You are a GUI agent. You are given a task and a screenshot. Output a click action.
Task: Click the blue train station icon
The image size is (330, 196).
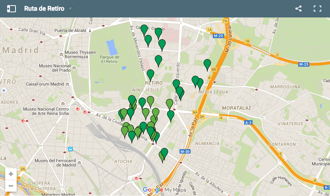click(71, 149)
